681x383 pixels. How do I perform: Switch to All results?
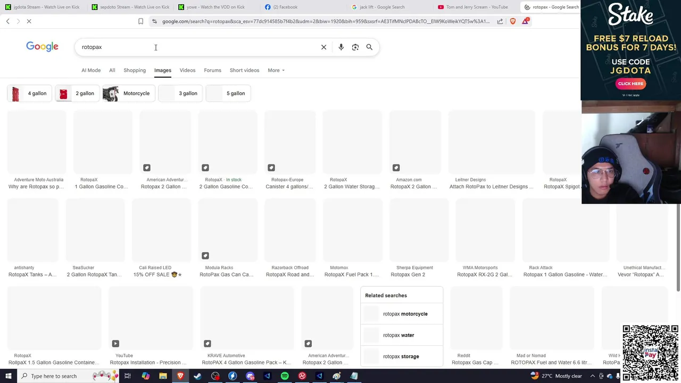(112, 70)
